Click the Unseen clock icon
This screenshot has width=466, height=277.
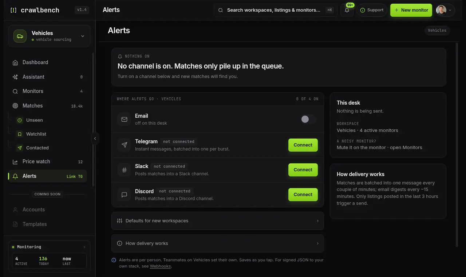click(x=20, y=120)
